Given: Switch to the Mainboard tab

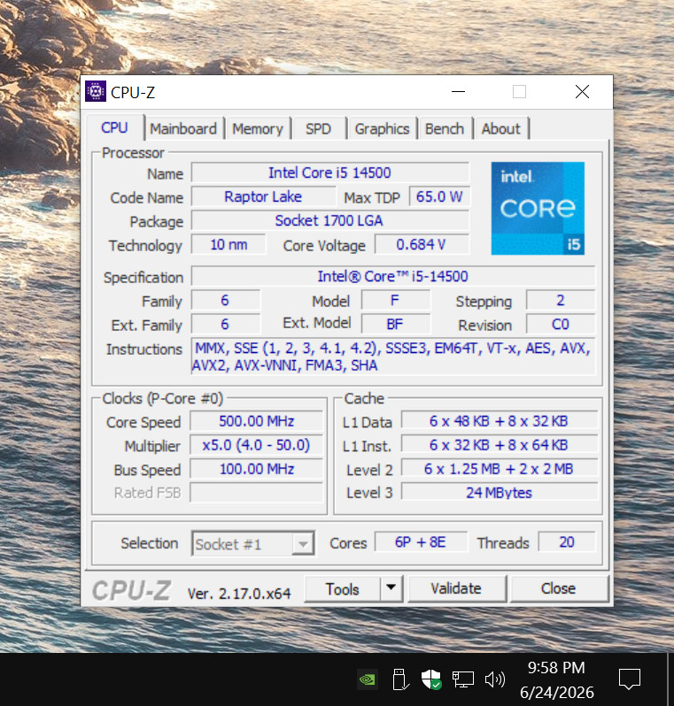Looking at the screenshot, I should tap(183, 129).
